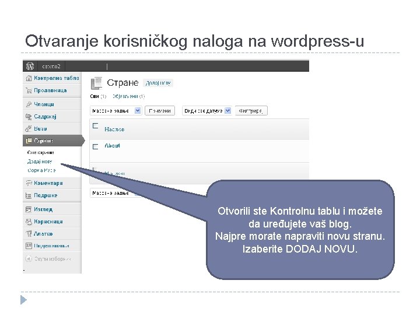Click the Везе chain icon

(x=29, y=129)
